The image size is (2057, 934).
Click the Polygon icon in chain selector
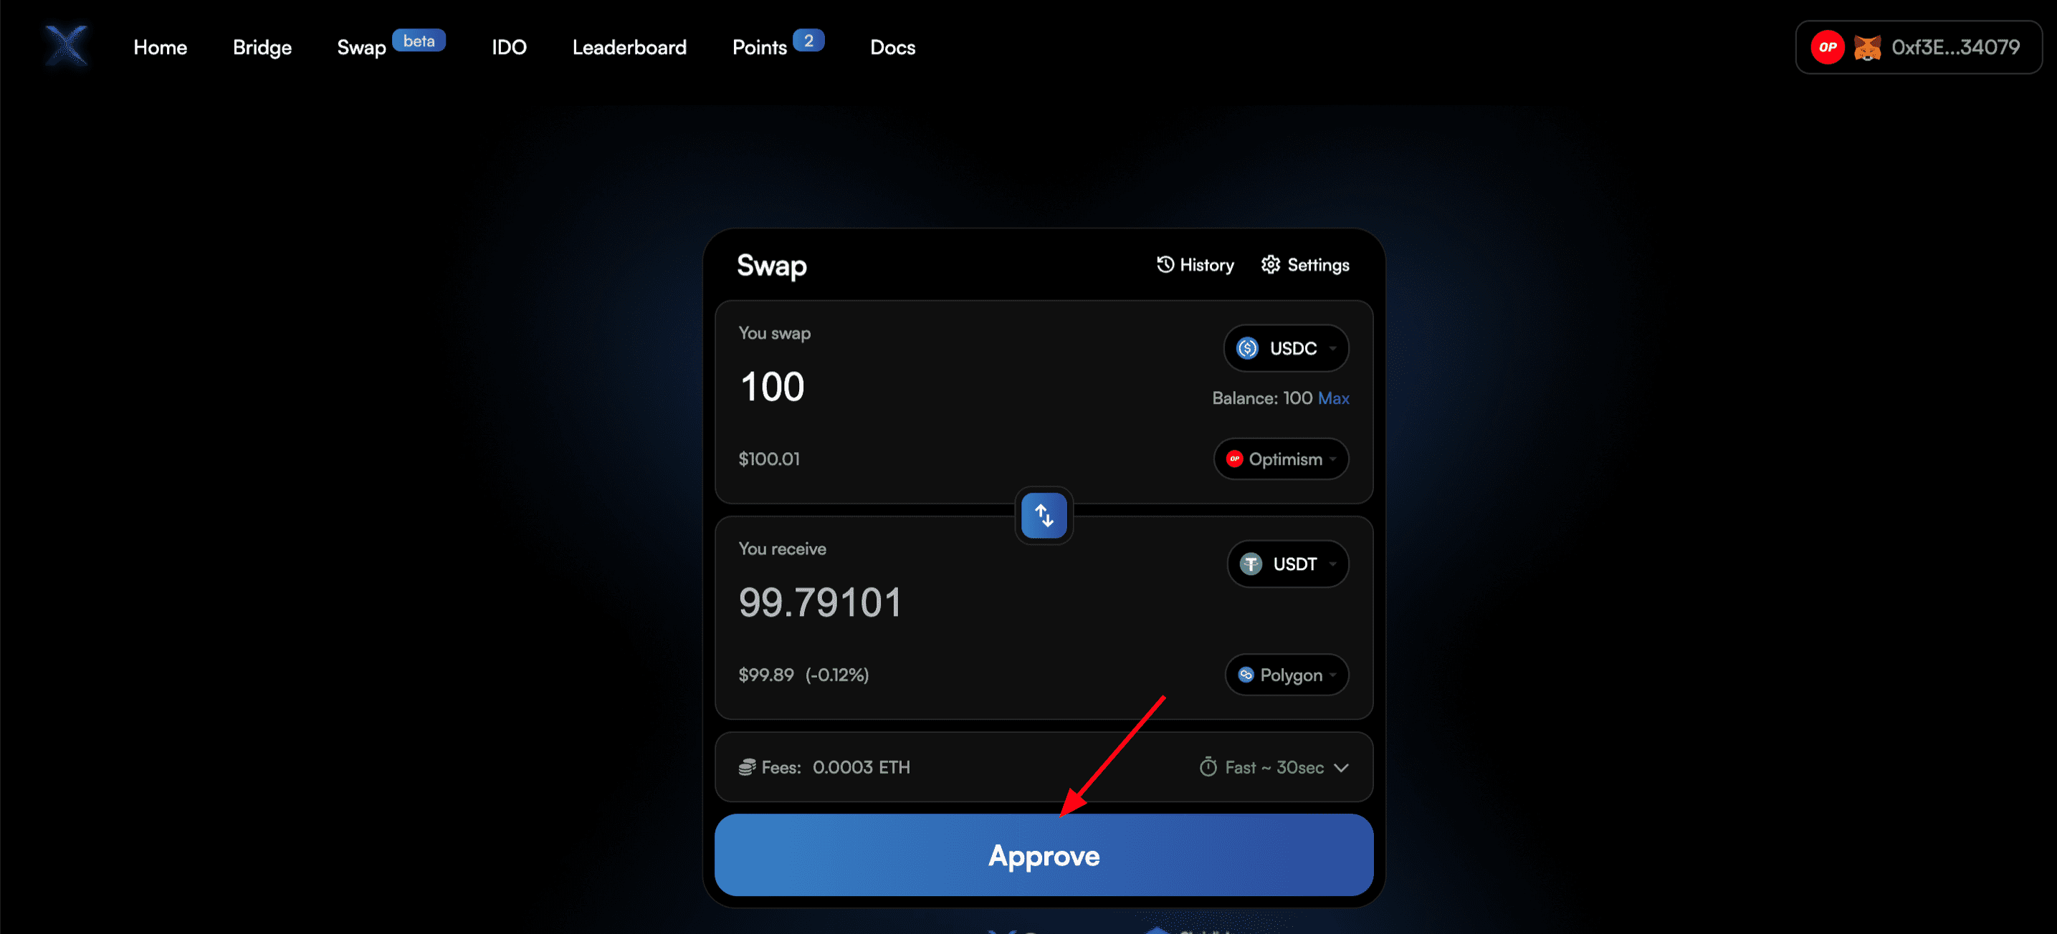click(x=1246, y=675)
